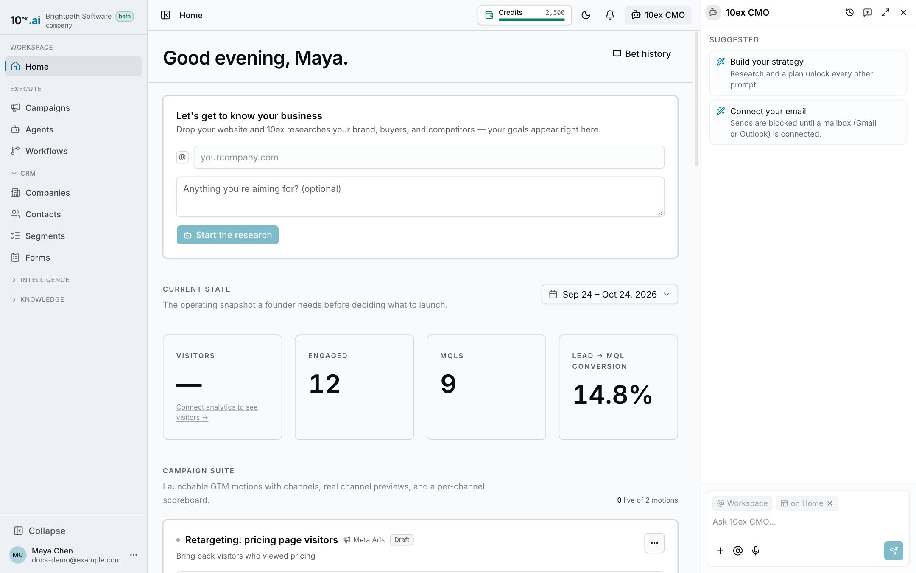Open Maya Chen account options dots
The height and width of the screenshot is (573, 916).
click(134, 555)
